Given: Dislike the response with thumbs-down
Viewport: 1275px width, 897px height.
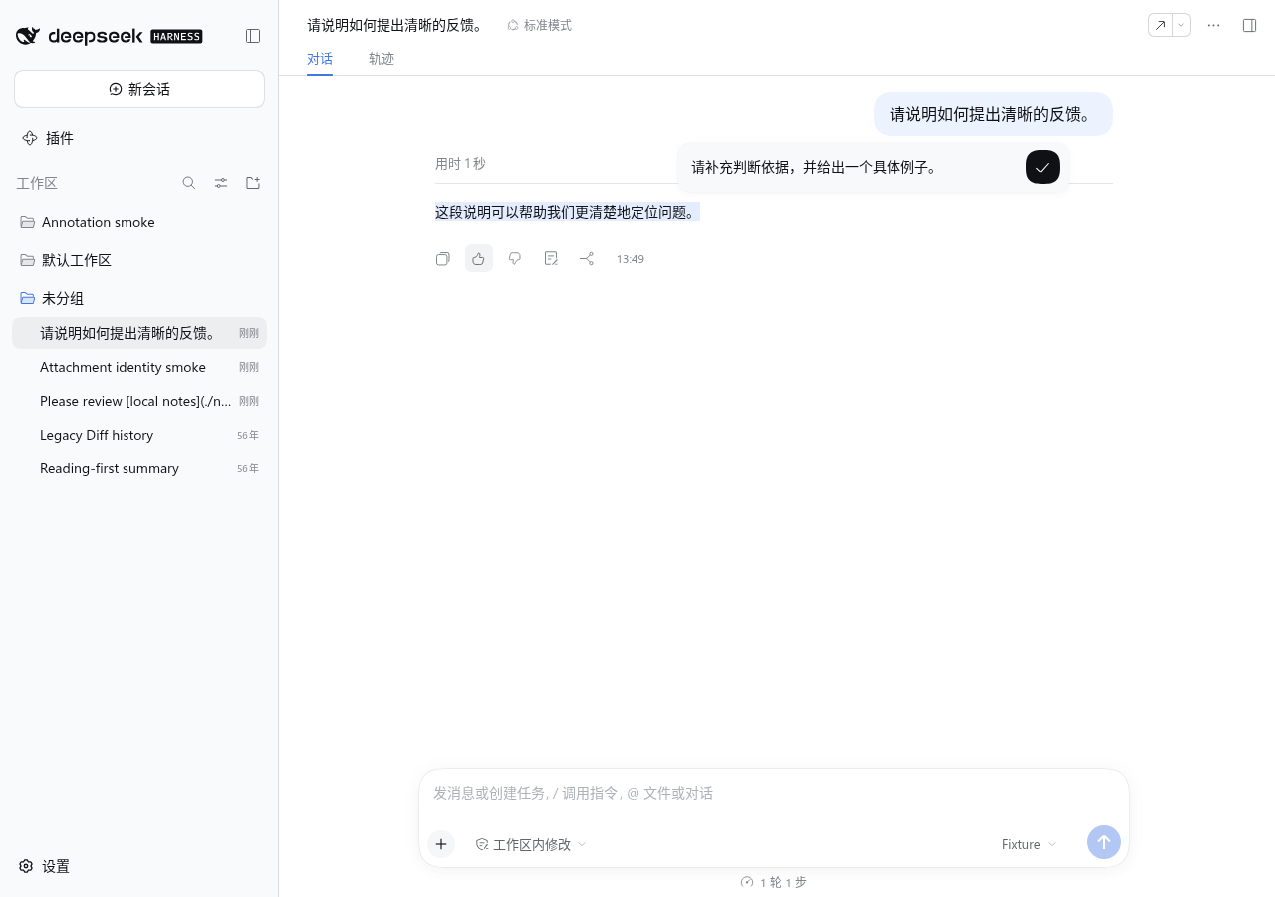Looking at the screenshot, I should 515,258.
